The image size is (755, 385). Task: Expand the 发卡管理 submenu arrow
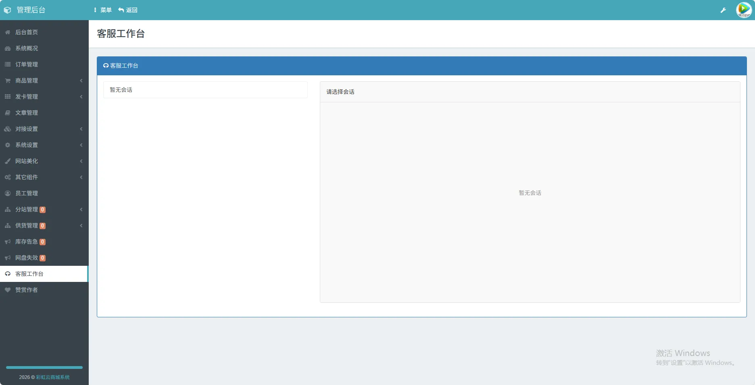pos(81,97)
